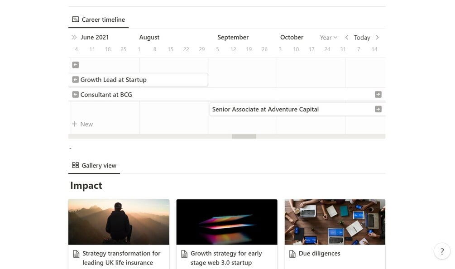Click the double-chevron expand icon beside June 2021
Screen dimensions: 455x269
74,37
